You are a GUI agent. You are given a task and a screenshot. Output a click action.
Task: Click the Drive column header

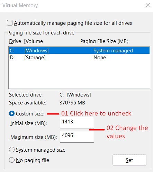tap(15, 41)
